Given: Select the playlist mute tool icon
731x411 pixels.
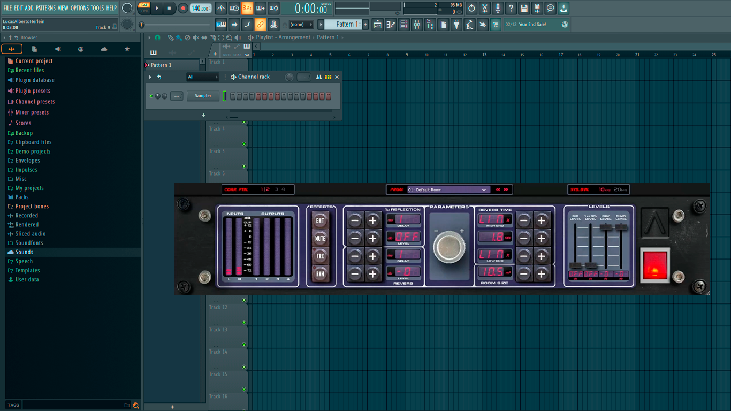Looking at the screenshot, I should (196, 37).
